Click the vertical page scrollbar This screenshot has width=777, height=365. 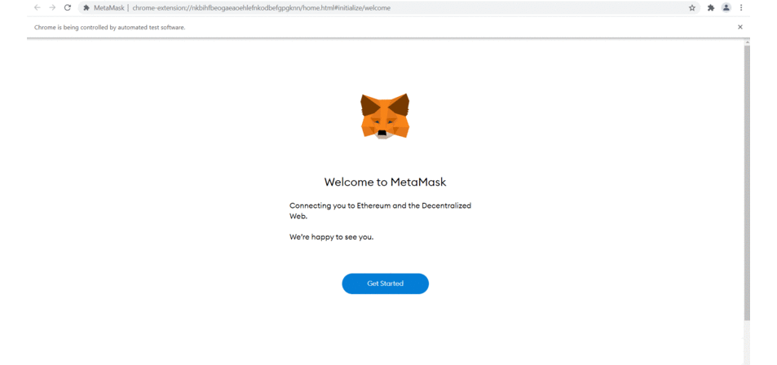tap(748, 182)
